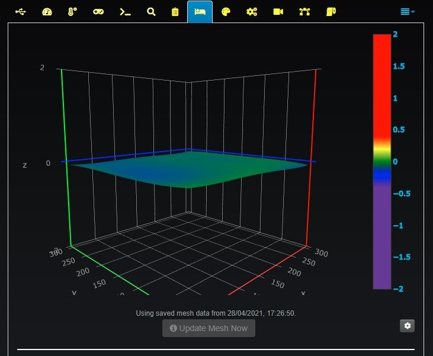Open the terminal prompt tab
This screenshot has width=433, height=356.
click(125, 12)
